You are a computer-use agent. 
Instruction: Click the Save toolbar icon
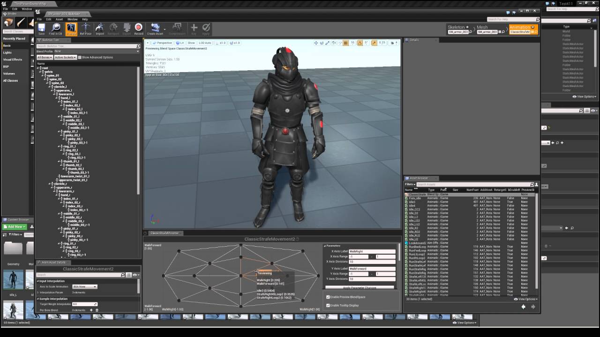[x=41, y=29]
